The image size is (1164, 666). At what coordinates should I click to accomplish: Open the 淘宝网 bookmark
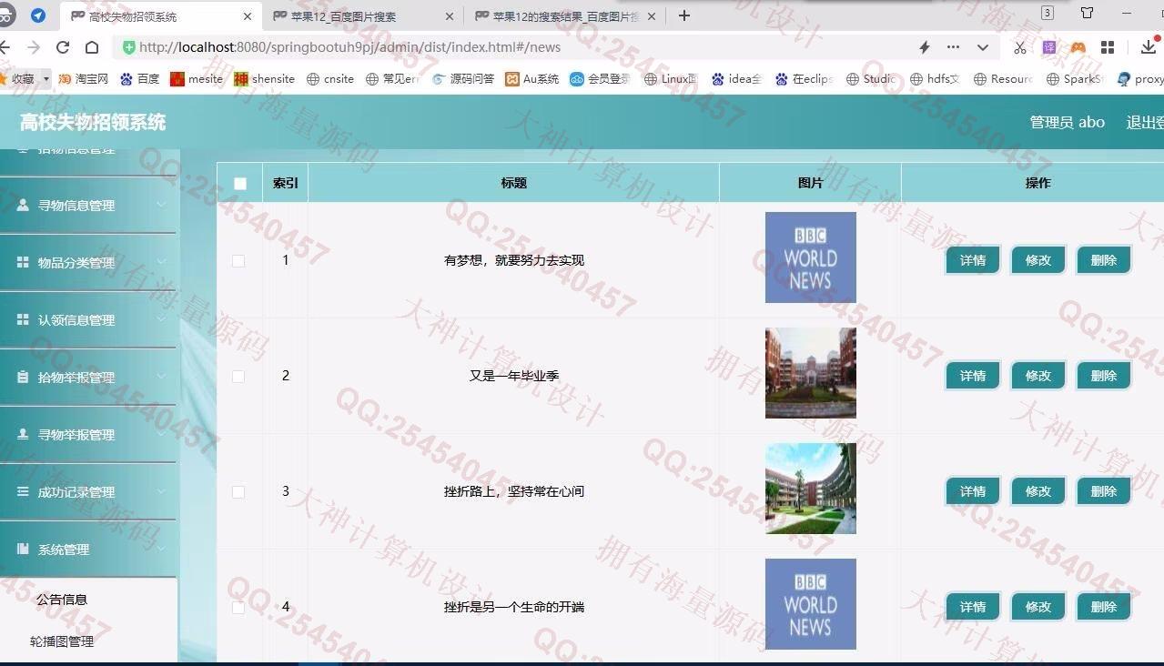pos(83,79)
